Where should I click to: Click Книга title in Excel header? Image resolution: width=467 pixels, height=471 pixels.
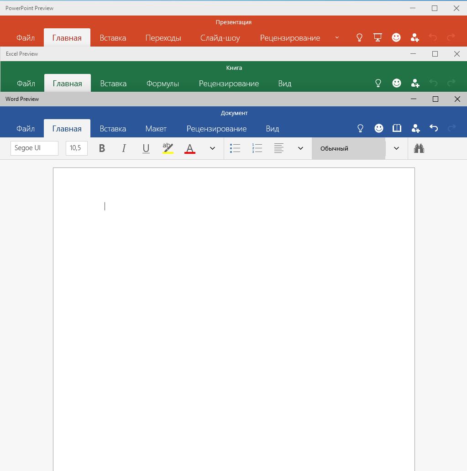(234, 68)
